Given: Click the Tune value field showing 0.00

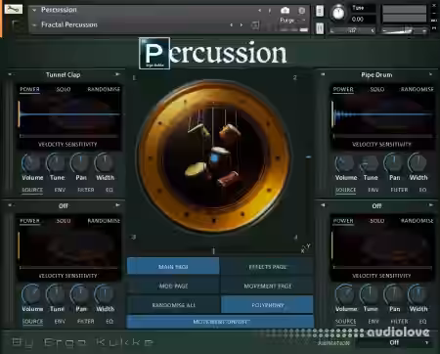Looking at the screenshot, I should (x=363, y=20).
